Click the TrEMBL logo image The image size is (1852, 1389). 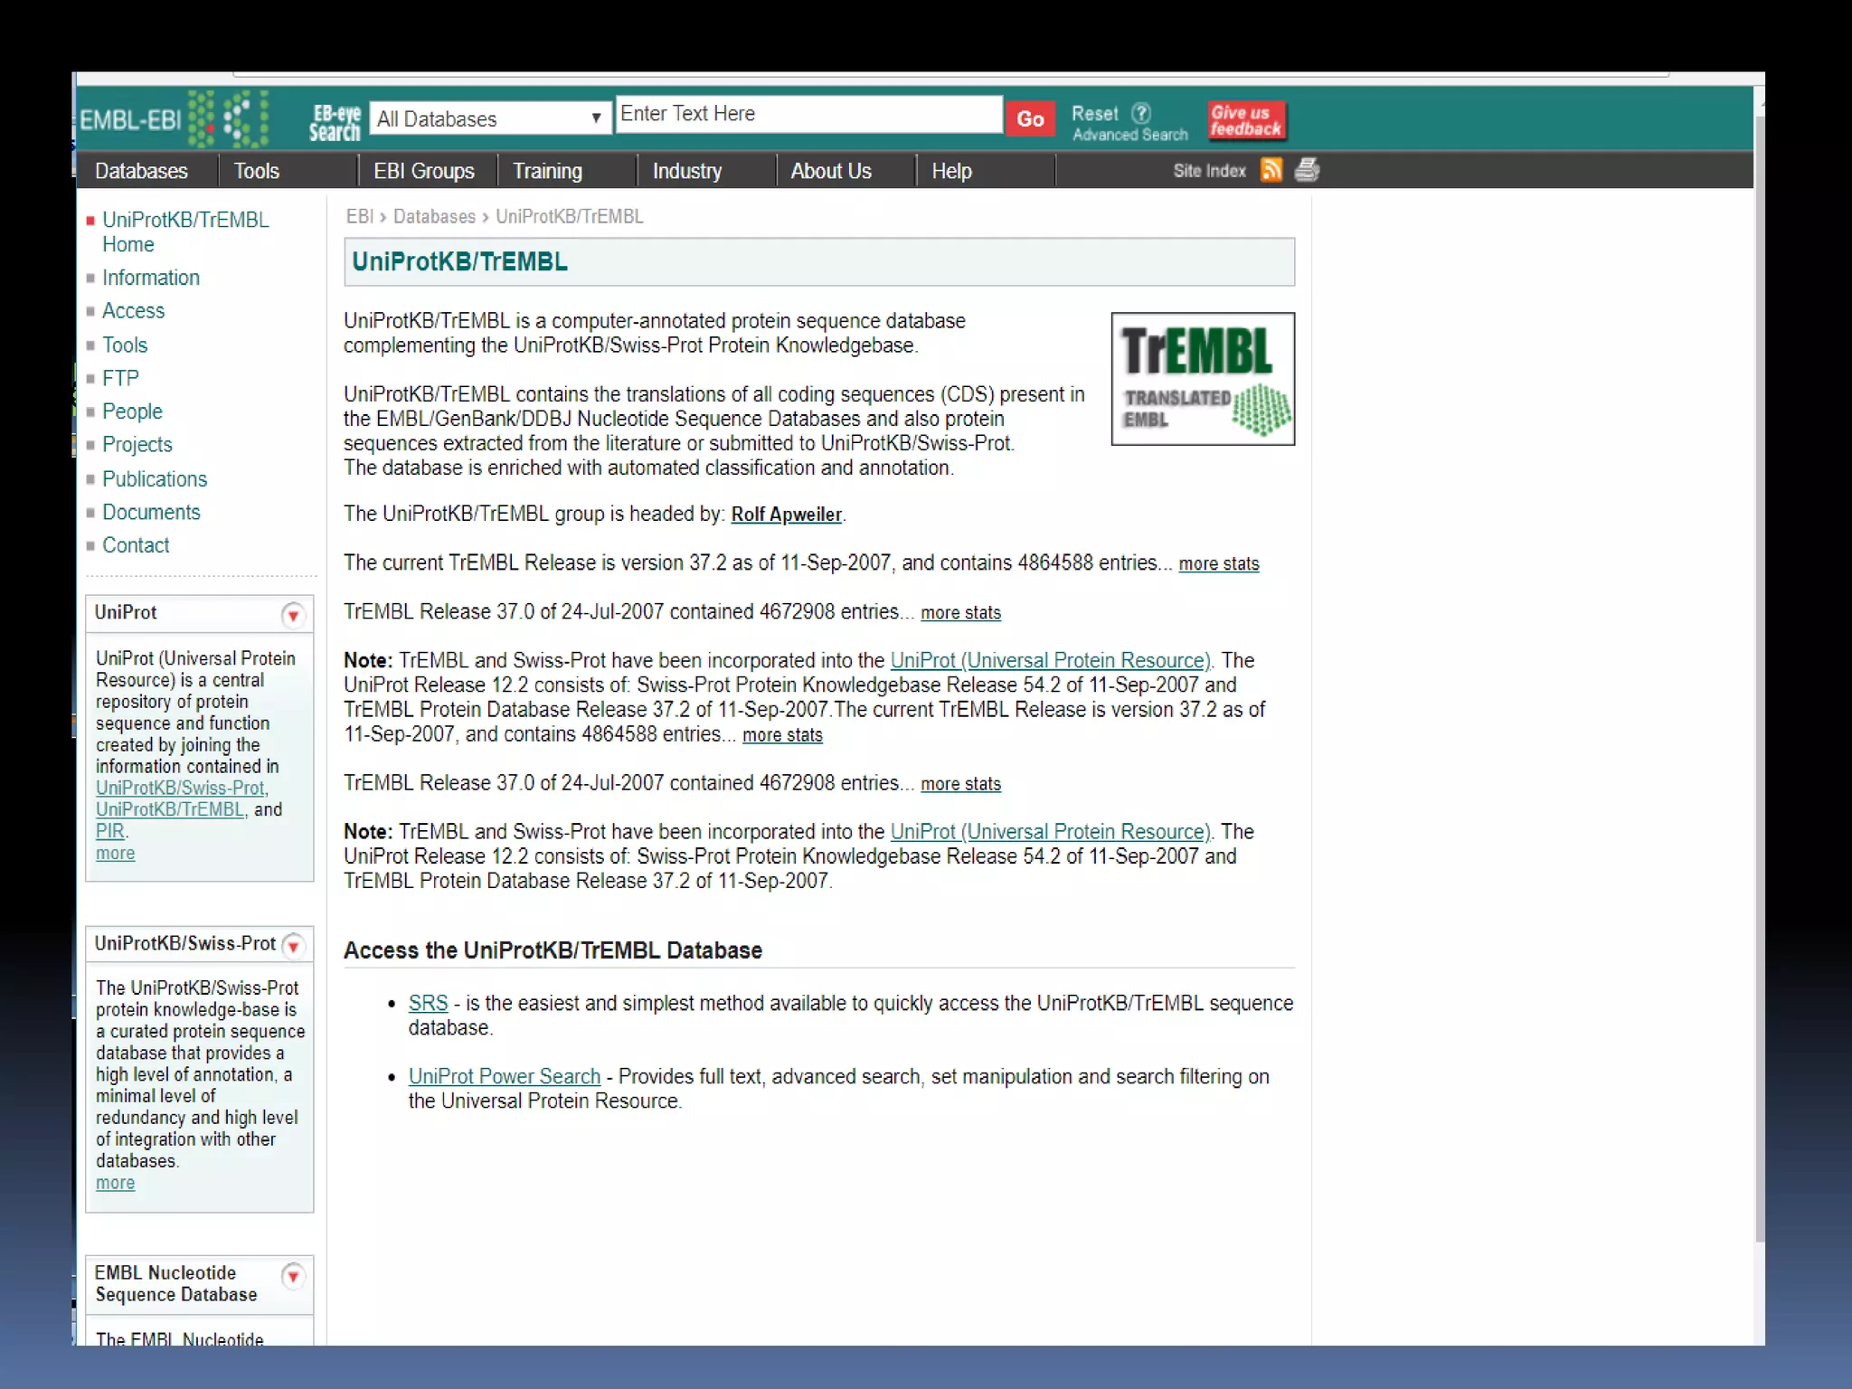[x=1203, y=379]
